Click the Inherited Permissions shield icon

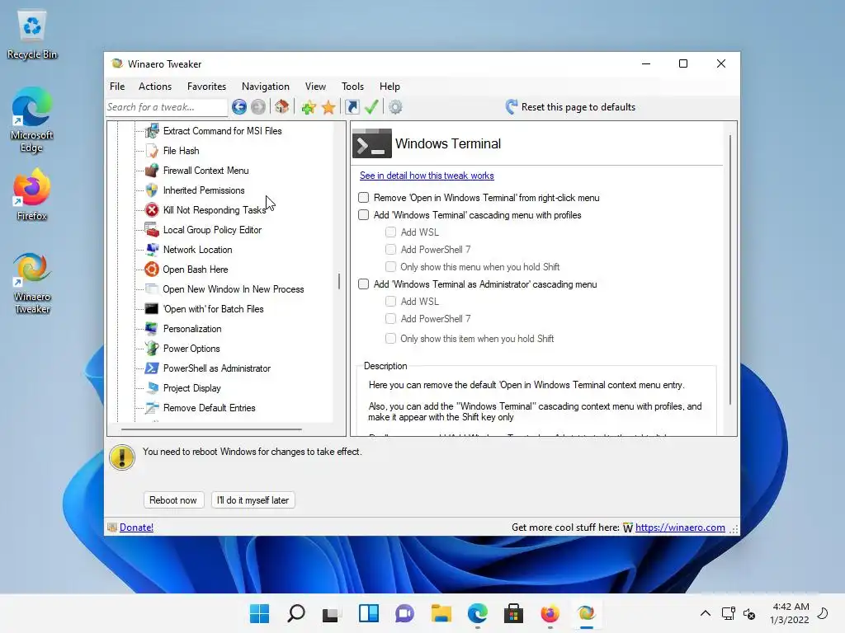click(152, 190)
